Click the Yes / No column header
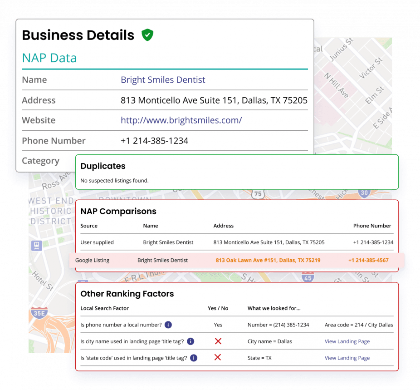 [x=218, y=308]
